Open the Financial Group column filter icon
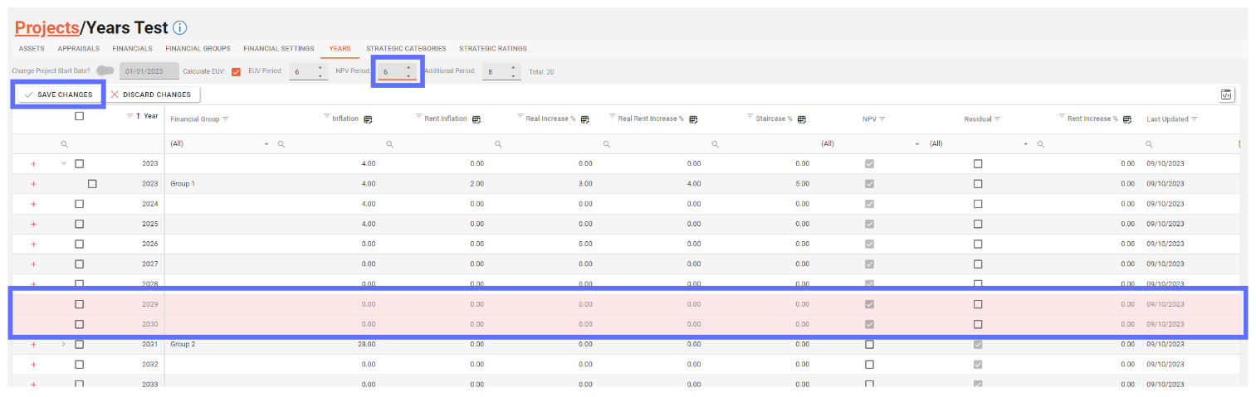The width and height of the screenshot is (1256, 397). (226, 119)
